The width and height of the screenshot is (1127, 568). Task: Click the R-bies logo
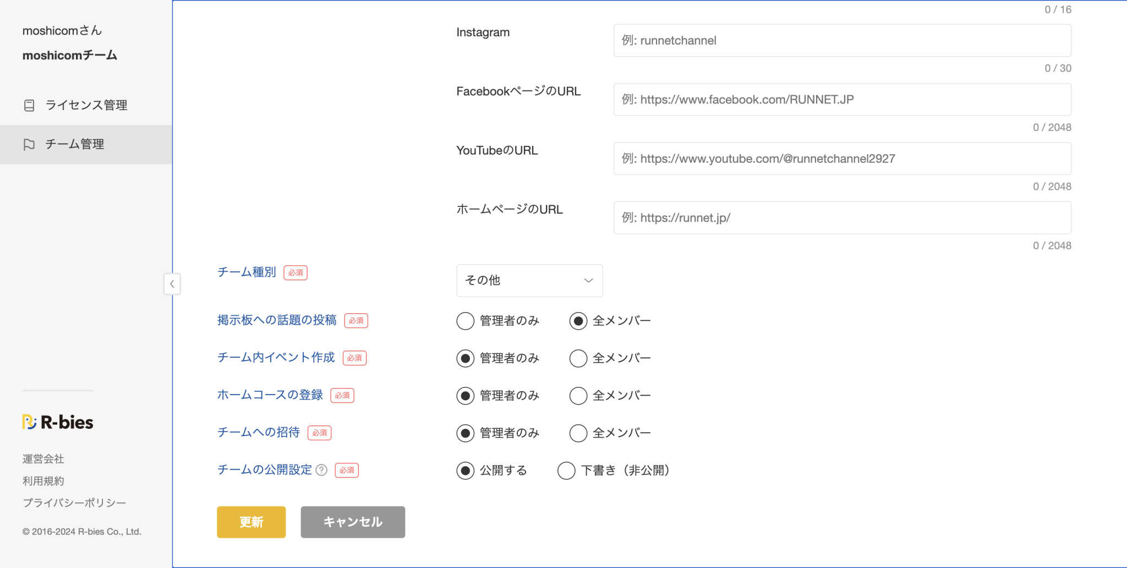coord(58,422)
